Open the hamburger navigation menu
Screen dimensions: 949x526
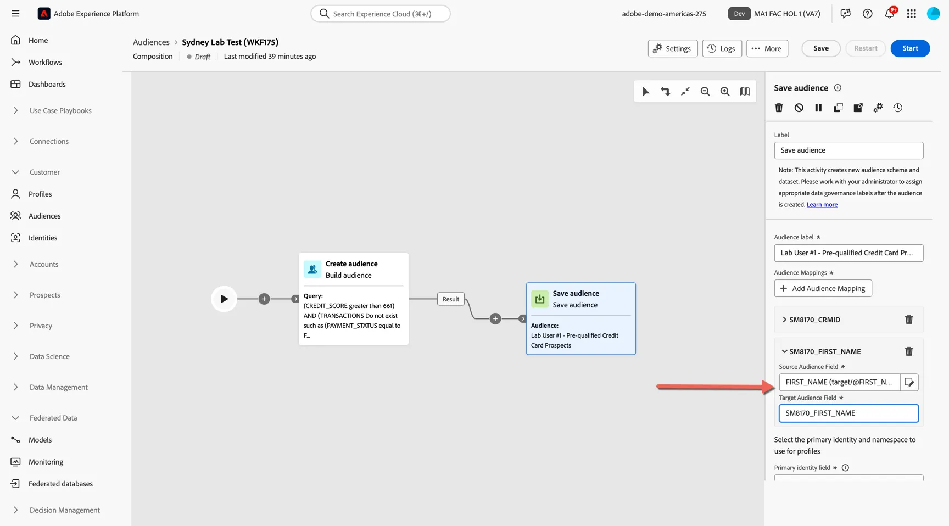click(15, 14)
